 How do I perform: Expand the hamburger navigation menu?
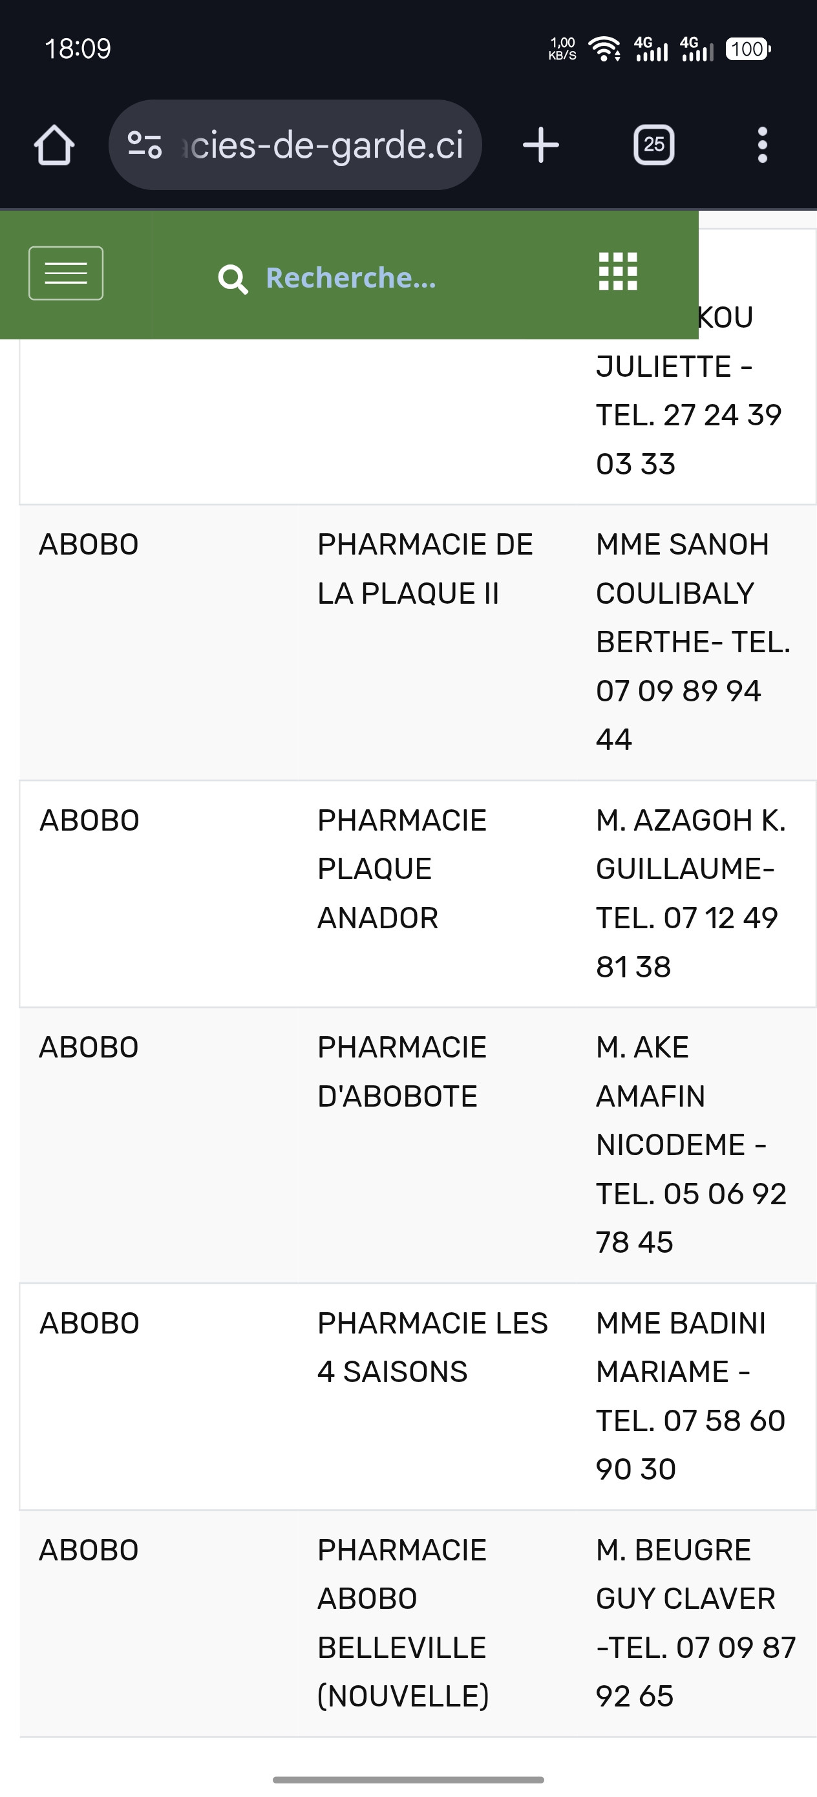click(x=65, y=273)
